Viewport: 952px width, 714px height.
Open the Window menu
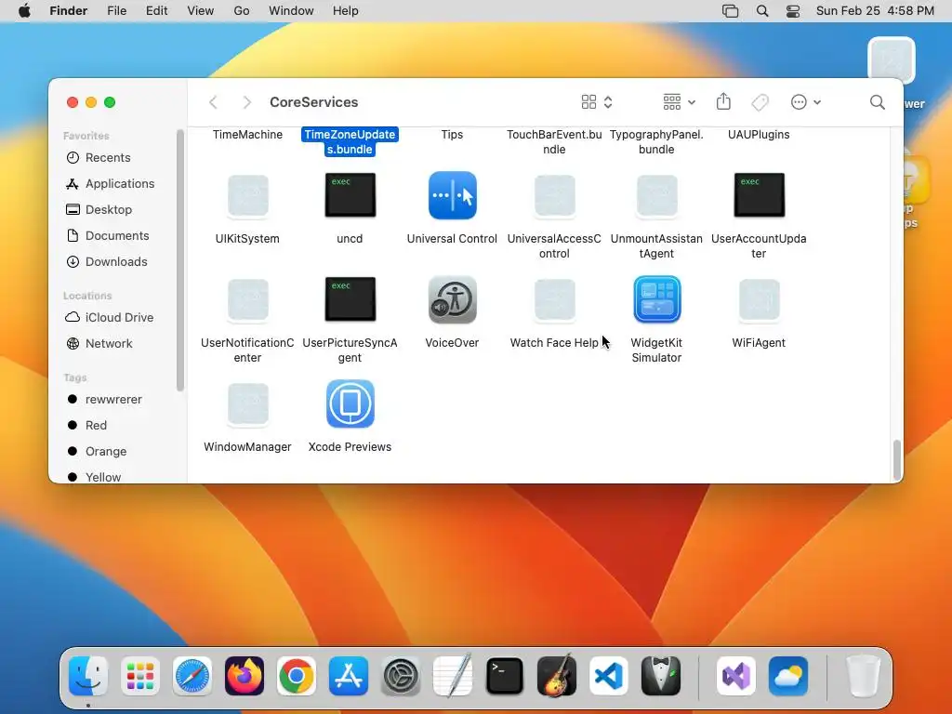pos(291,11)
